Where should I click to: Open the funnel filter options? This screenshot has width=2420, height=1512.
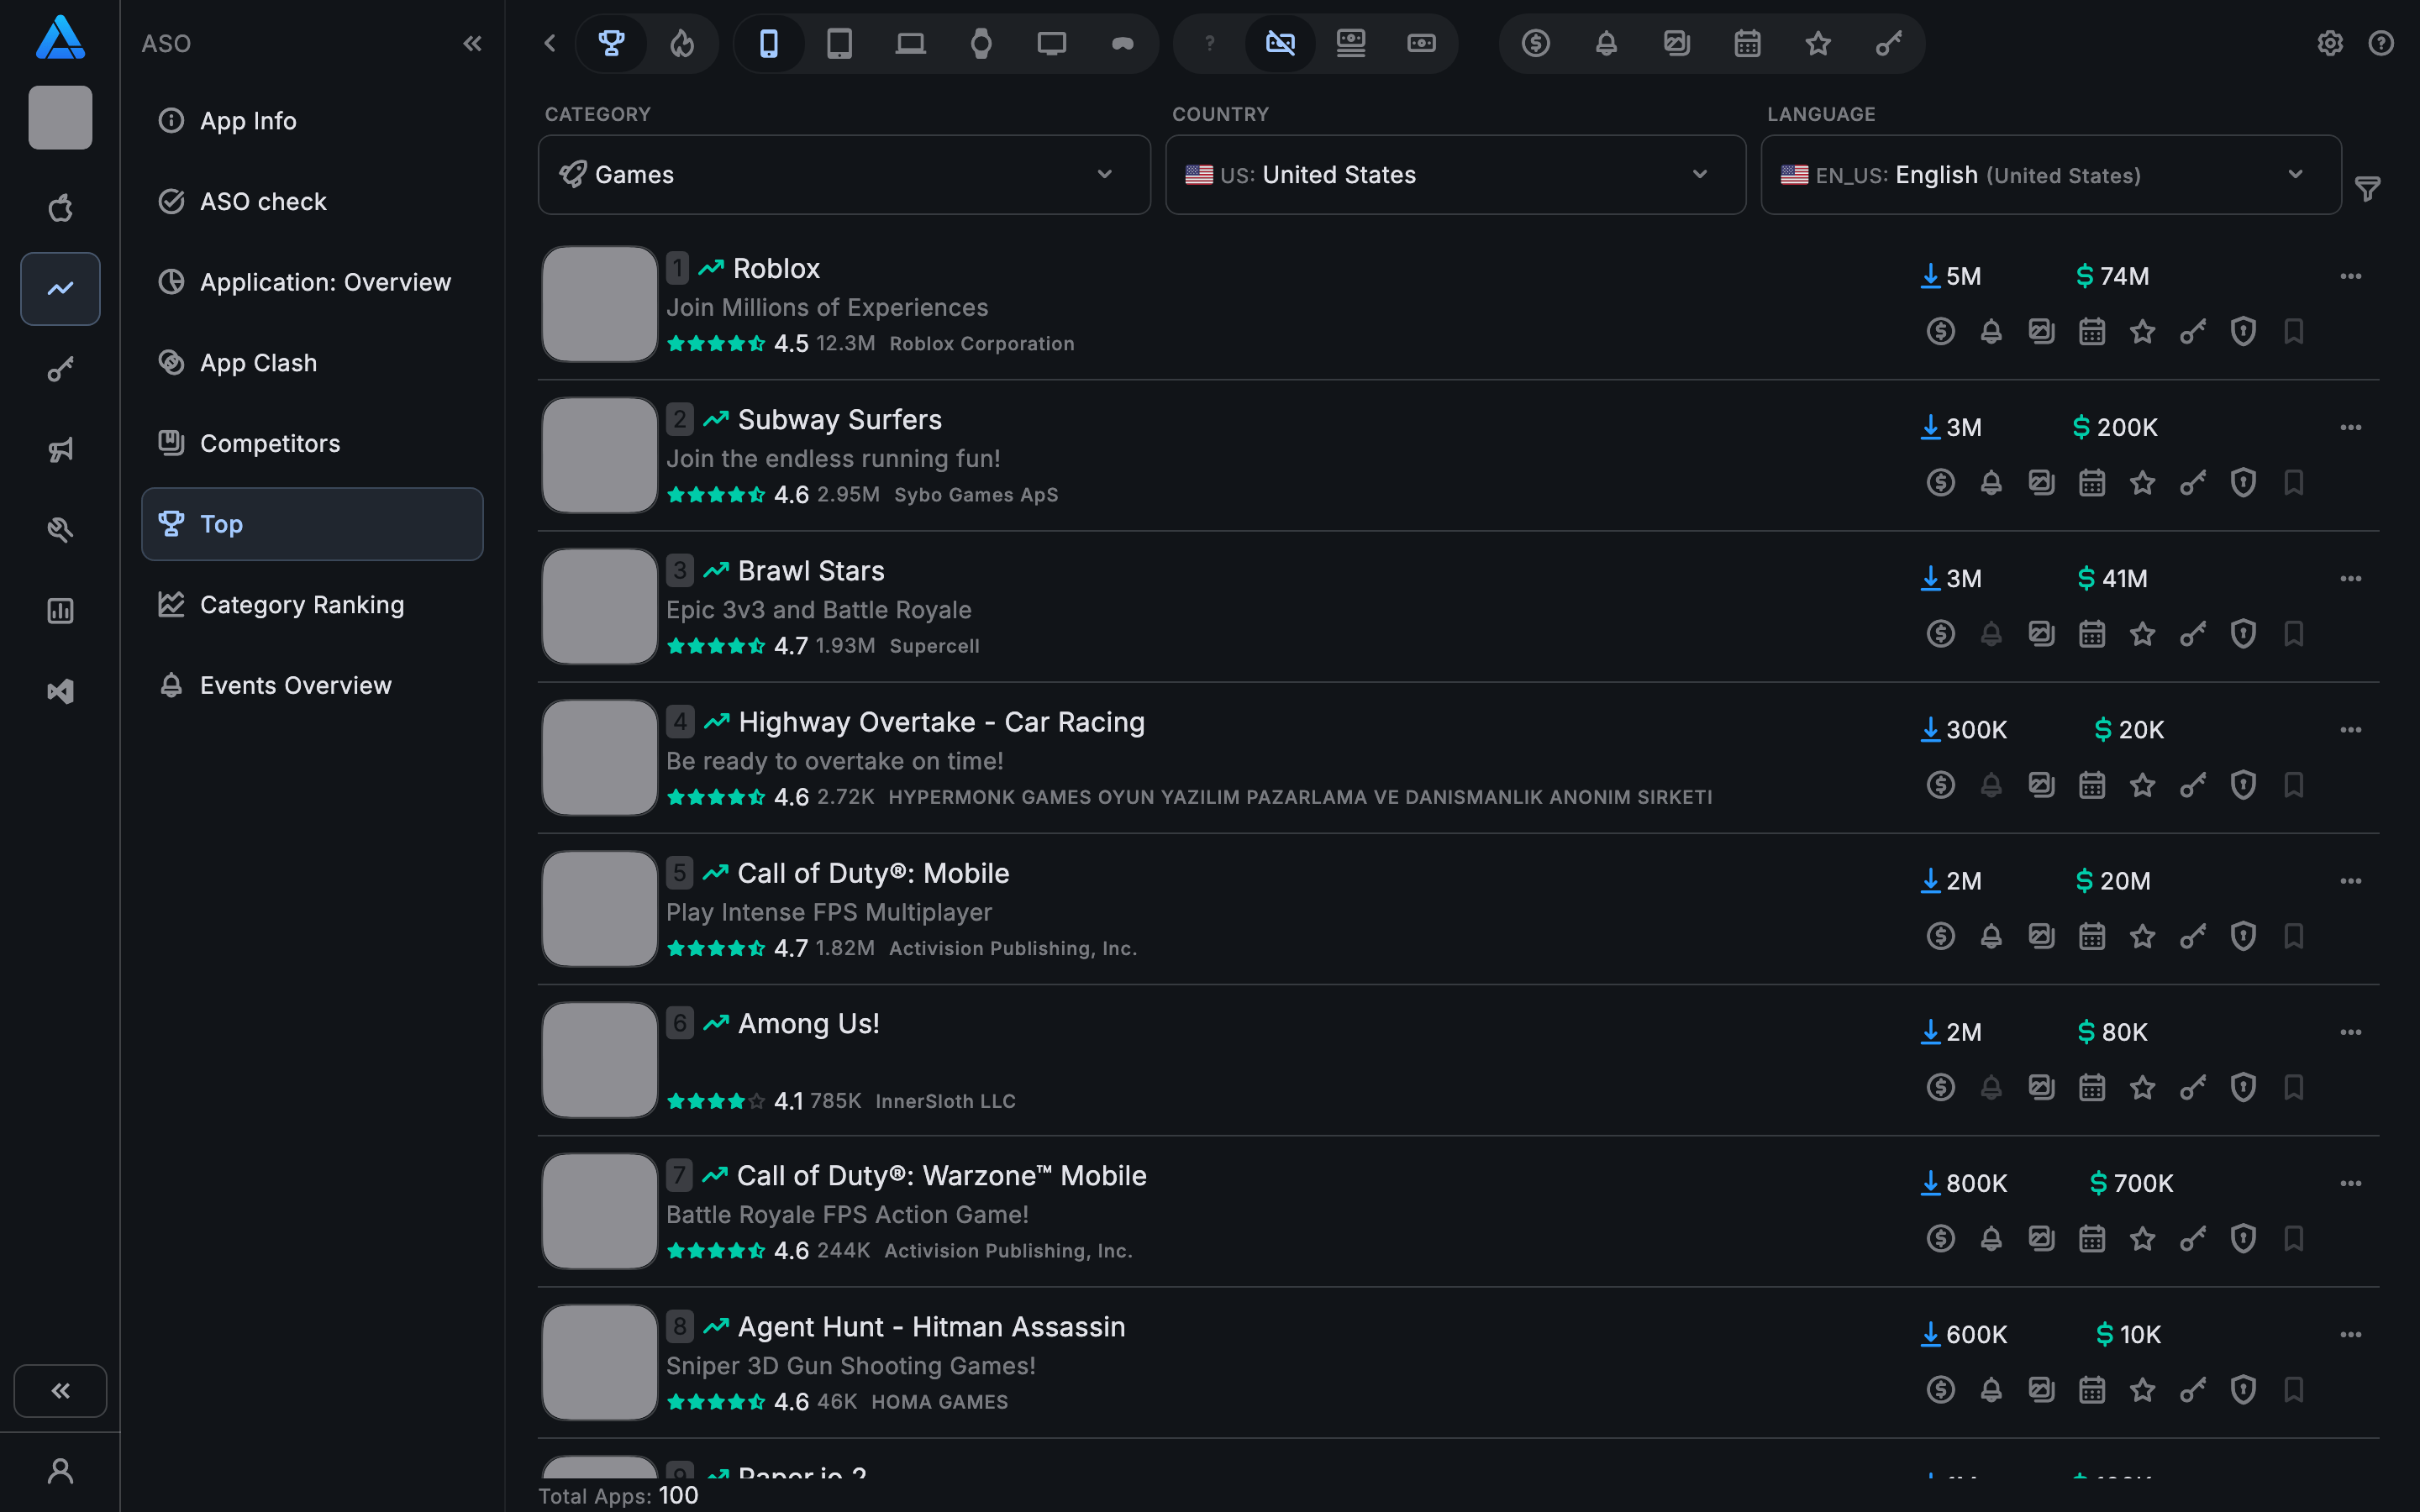[x=2367, y=188]
